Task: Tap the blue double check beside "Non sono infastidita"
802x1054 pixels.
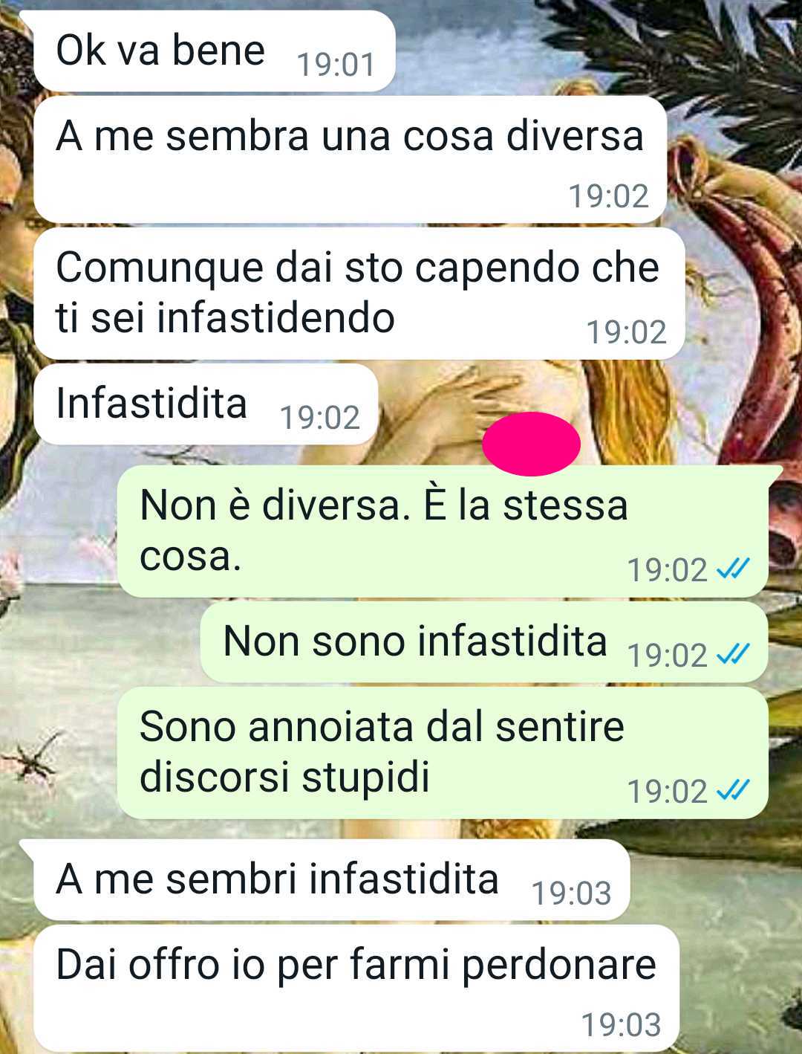Action: click(733, 654)
